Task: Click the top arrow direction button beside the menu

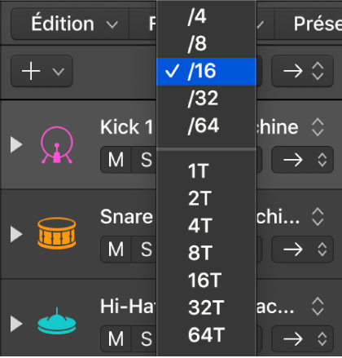Action: tap(302, 71)
